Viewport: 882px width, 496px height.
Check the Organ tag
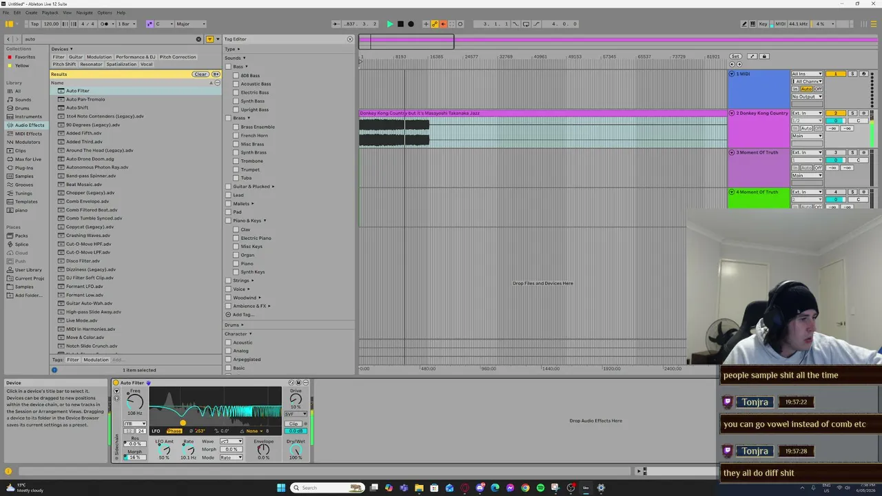pos(236,255)
